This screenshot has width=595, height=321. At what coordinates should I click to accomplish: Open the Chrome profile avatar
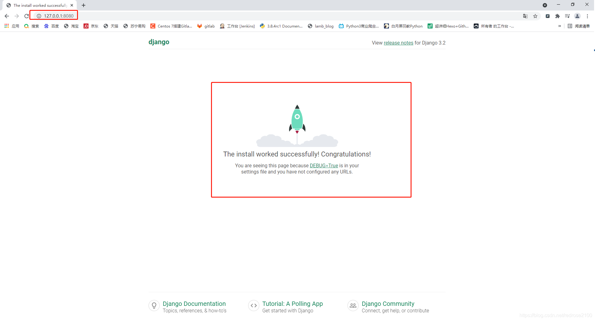pyautogui.click(x=577, y=16)
